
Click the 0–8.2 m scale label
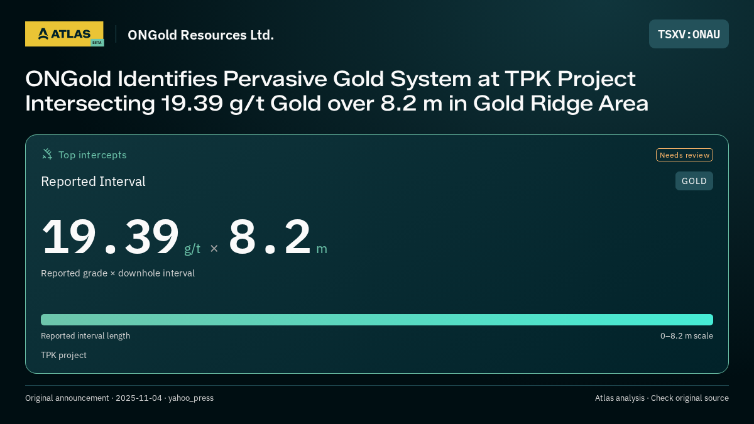click(687, 336)
